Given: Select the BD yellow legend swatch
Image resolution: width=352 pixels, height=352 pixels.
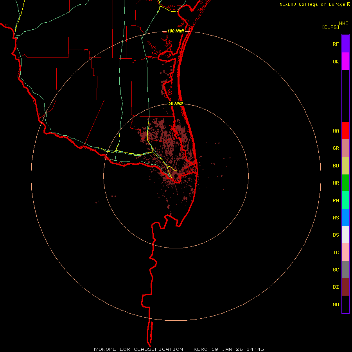Looking at the screenshot, I should (345, 165).
